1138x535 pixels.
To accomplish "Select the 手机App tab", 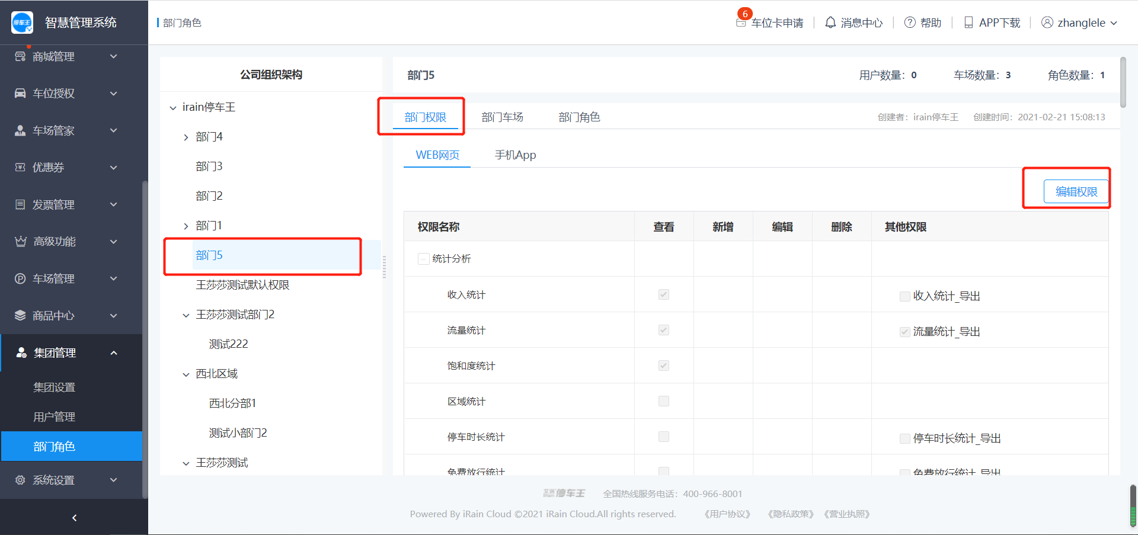I will [x=516, y=155].
